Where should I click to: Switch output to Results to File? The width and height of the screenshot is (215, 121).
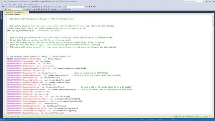(x=56, y=9)
